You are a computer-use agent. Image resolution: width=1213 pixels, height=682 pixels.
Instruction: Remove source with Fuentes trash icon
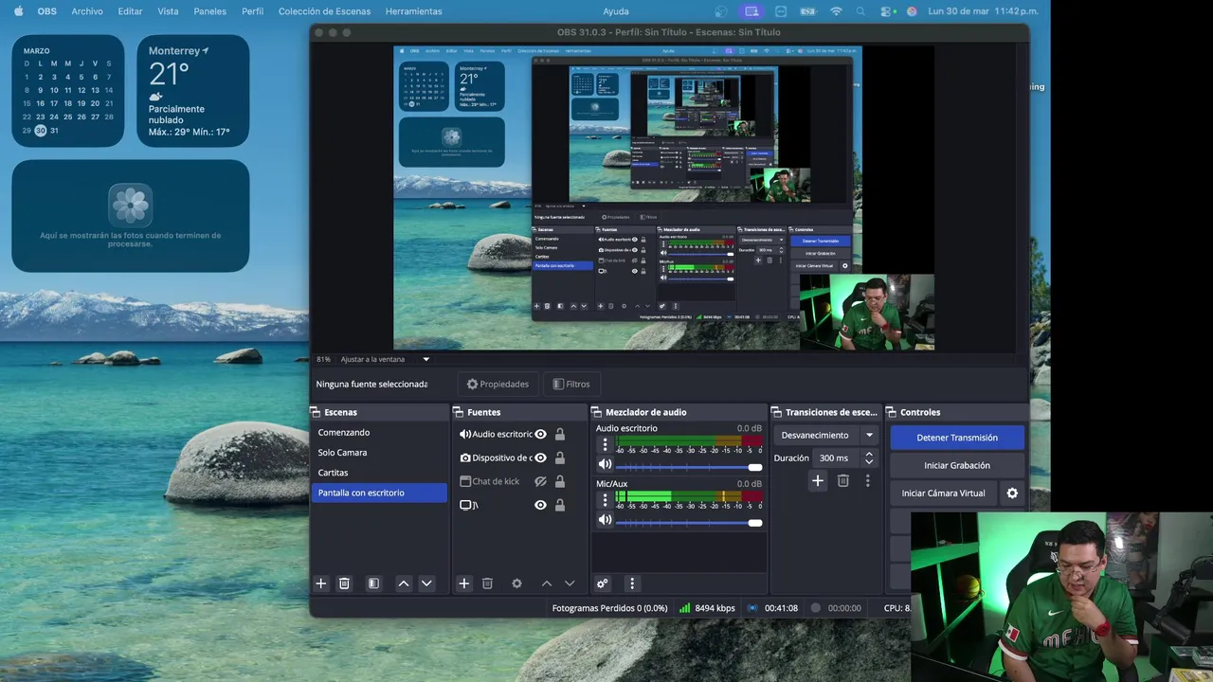pos(487,583)
